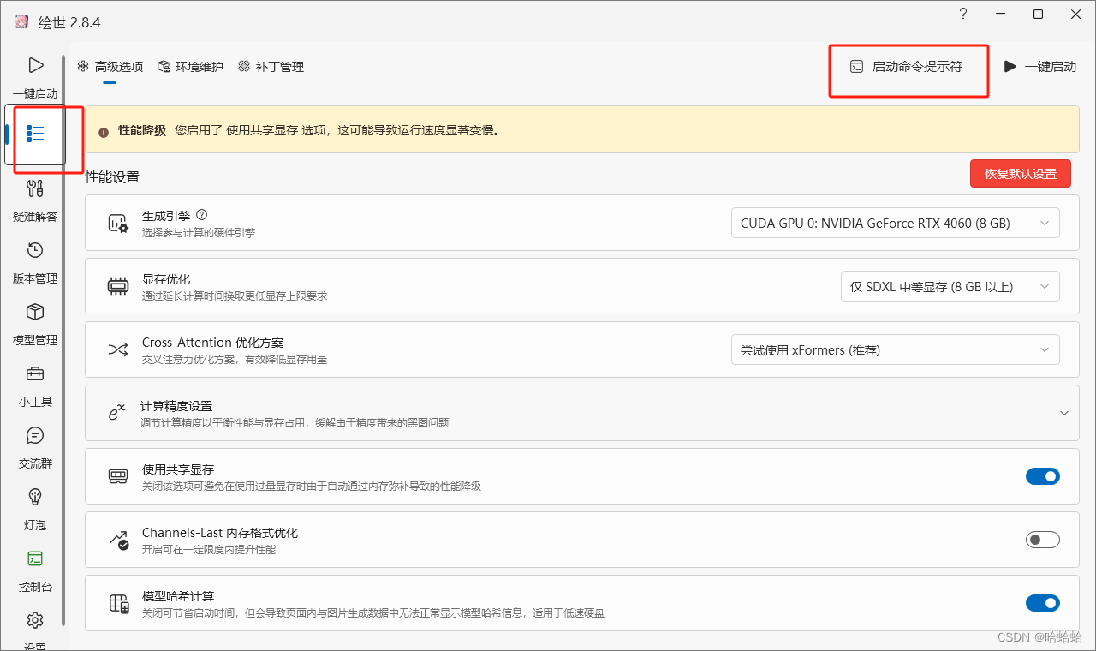The image size is (1096, 651).
Task: Open the Cross-Attention xFormers dropdown
Action: point(895,349)
